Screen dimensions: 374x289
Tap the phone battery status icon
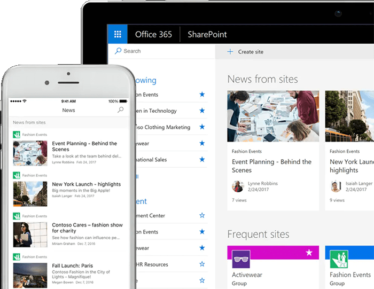pos(123,101)
